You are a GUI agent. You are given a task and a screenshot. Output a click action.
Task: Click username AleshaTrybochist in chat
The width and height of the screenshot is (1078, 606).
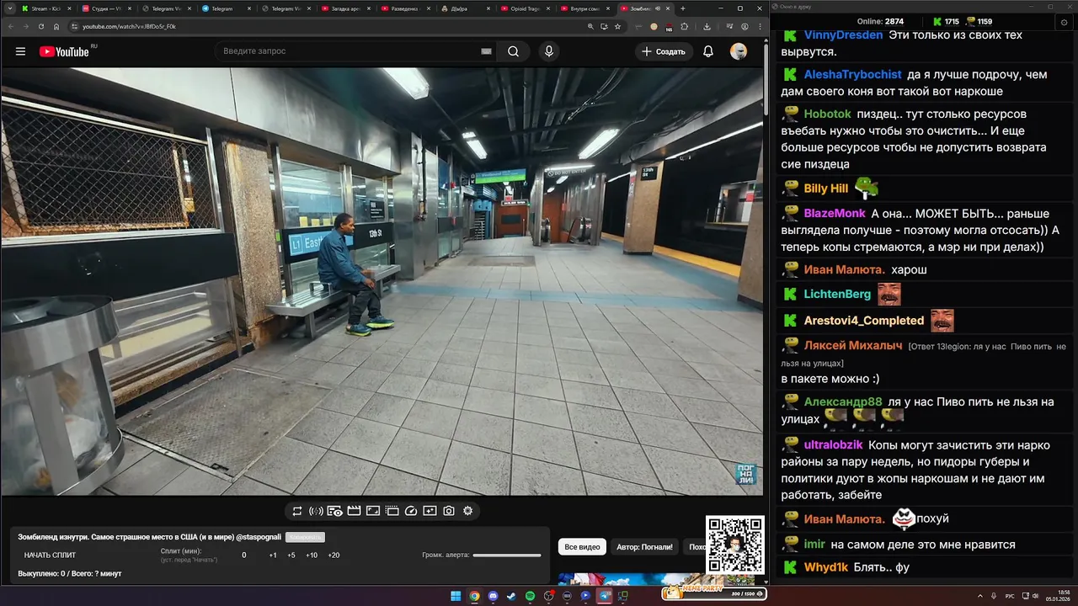click(x=852, y=74)
